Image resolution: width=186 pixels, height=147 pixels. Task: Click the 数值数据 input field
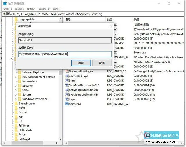[65, 54]
